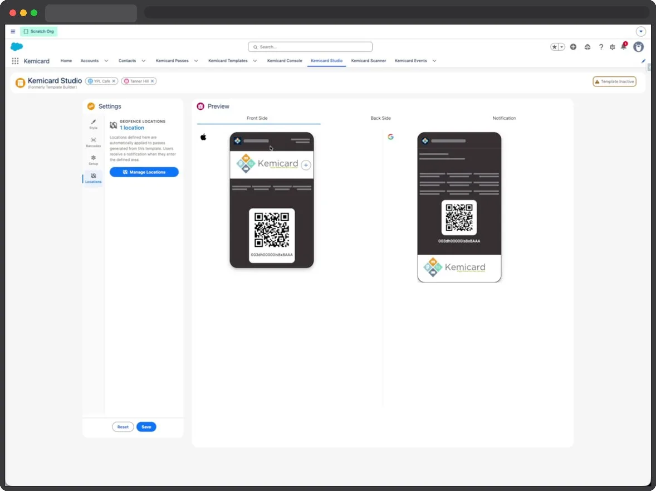The image size is (656, 491).
Task: Click the Google pass QR code
Action: pos(459,217)
